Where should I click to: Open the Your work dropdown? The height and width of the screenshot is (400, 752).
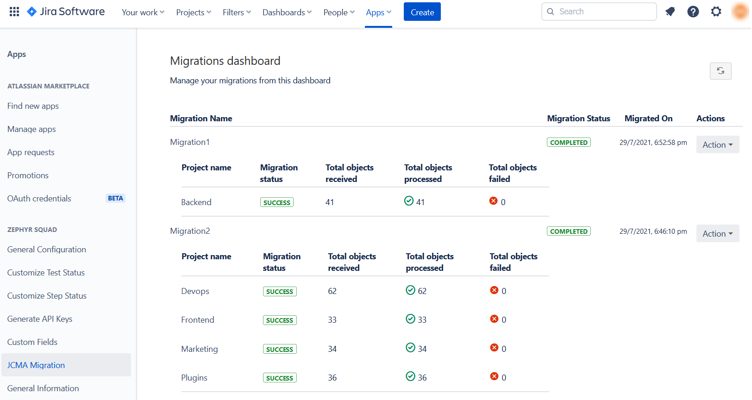click(143, 12)
